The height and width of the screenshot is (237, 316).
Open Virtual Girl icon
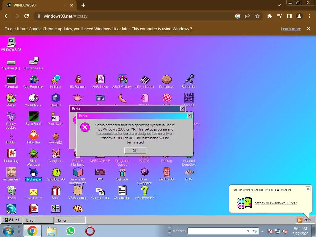point(11,174)
